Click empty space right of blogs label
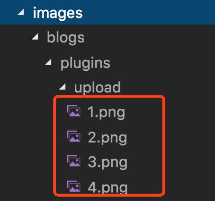Viewport: 215px width, 201px height. 150,37
